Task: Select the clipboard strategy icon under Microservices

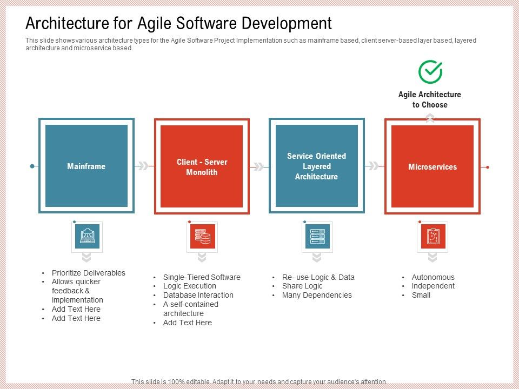Action: (432, 236)
